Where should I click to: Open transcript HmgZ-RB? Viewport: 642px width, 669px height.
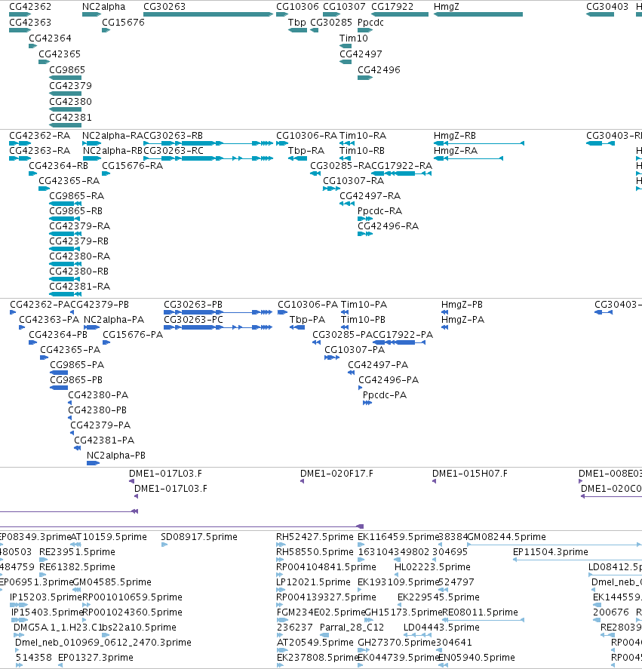(455, 136)
